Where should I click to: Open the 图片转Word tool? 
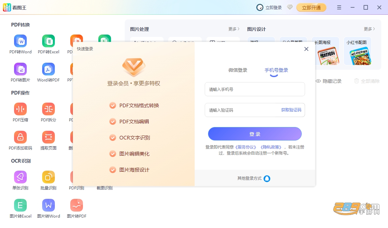(48, 209)
